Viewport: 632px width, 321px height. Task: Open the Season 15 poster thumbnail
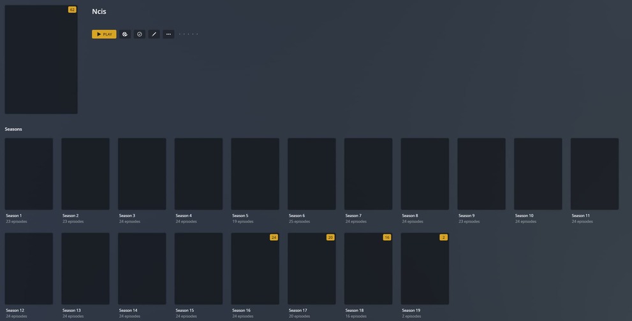coord(198,268)
